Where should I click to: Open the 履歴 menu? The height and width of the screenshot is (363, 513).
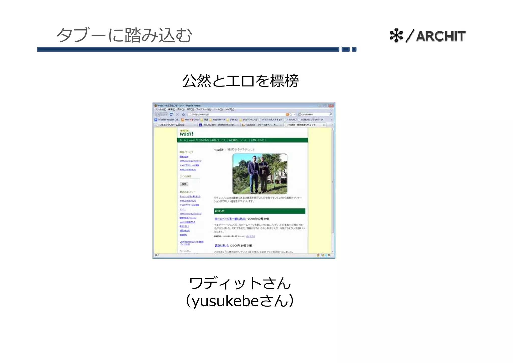(190, 110)
